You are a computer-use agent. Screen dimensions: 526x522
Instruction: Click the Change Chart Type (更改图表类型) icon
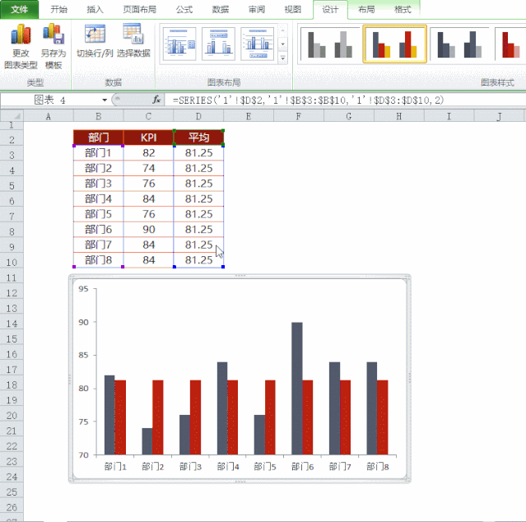pyautogui.click(x=21, y=46)
